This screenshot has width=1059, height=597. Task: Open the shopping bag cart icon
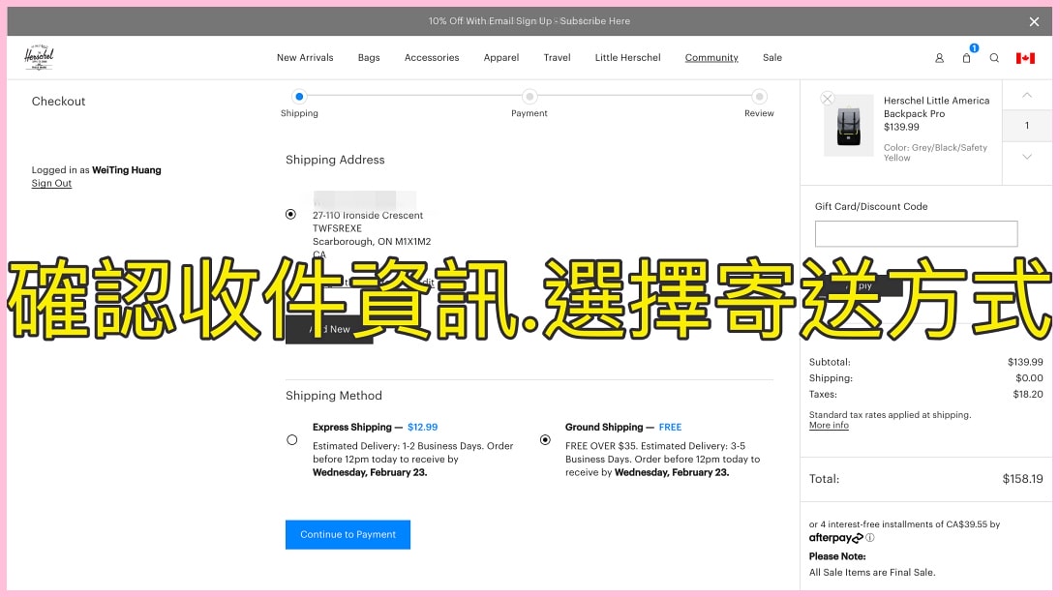click(x=966, y=58)
